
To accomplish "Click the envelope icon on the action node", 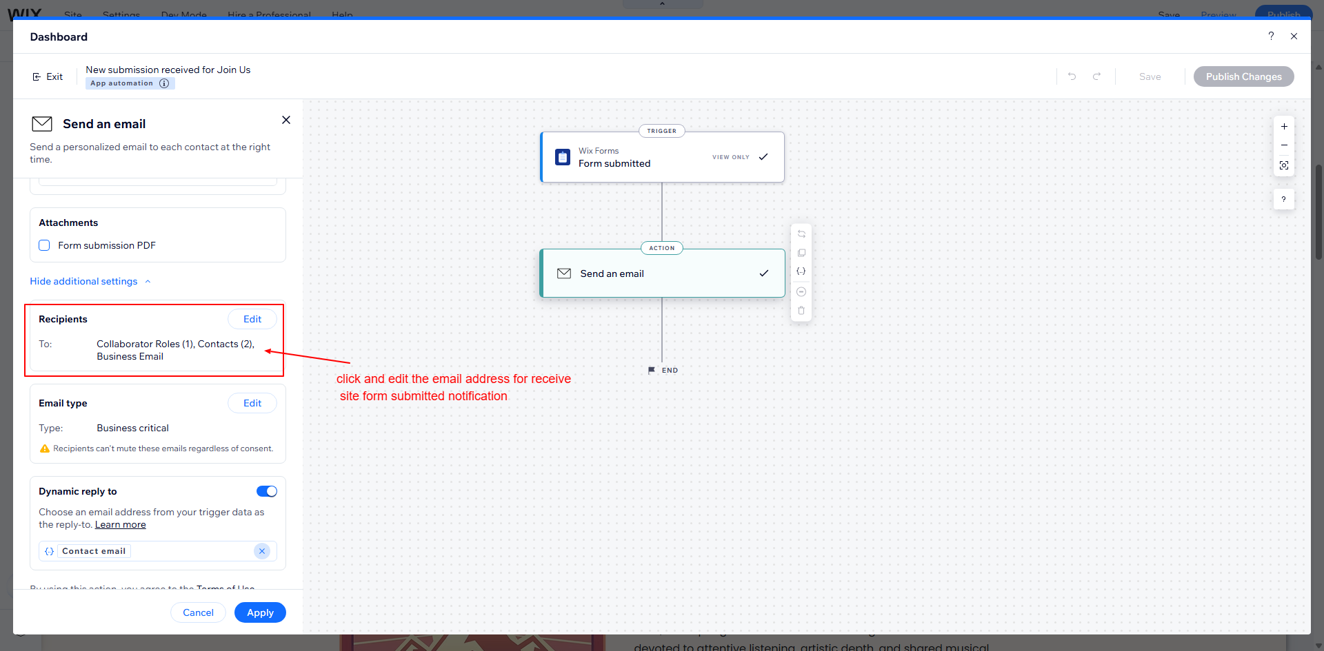I will [564, 273].
